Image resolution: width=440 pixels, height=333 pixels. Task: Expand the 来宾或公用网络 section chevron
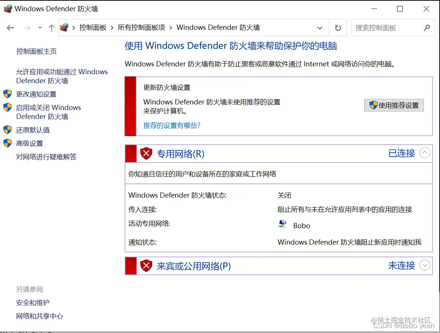pos(425,265)
